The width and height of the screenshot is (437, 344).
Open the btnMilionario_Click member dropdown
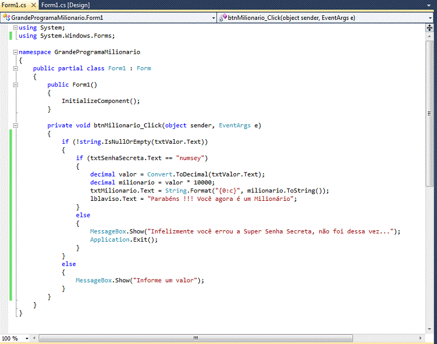tap(431, 18)
